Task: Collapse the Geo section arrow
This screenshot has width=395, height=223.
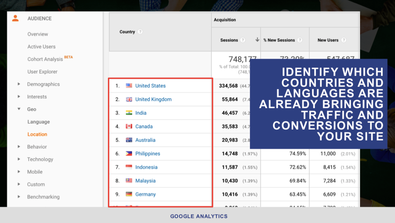Action: (x=19, y=109)
